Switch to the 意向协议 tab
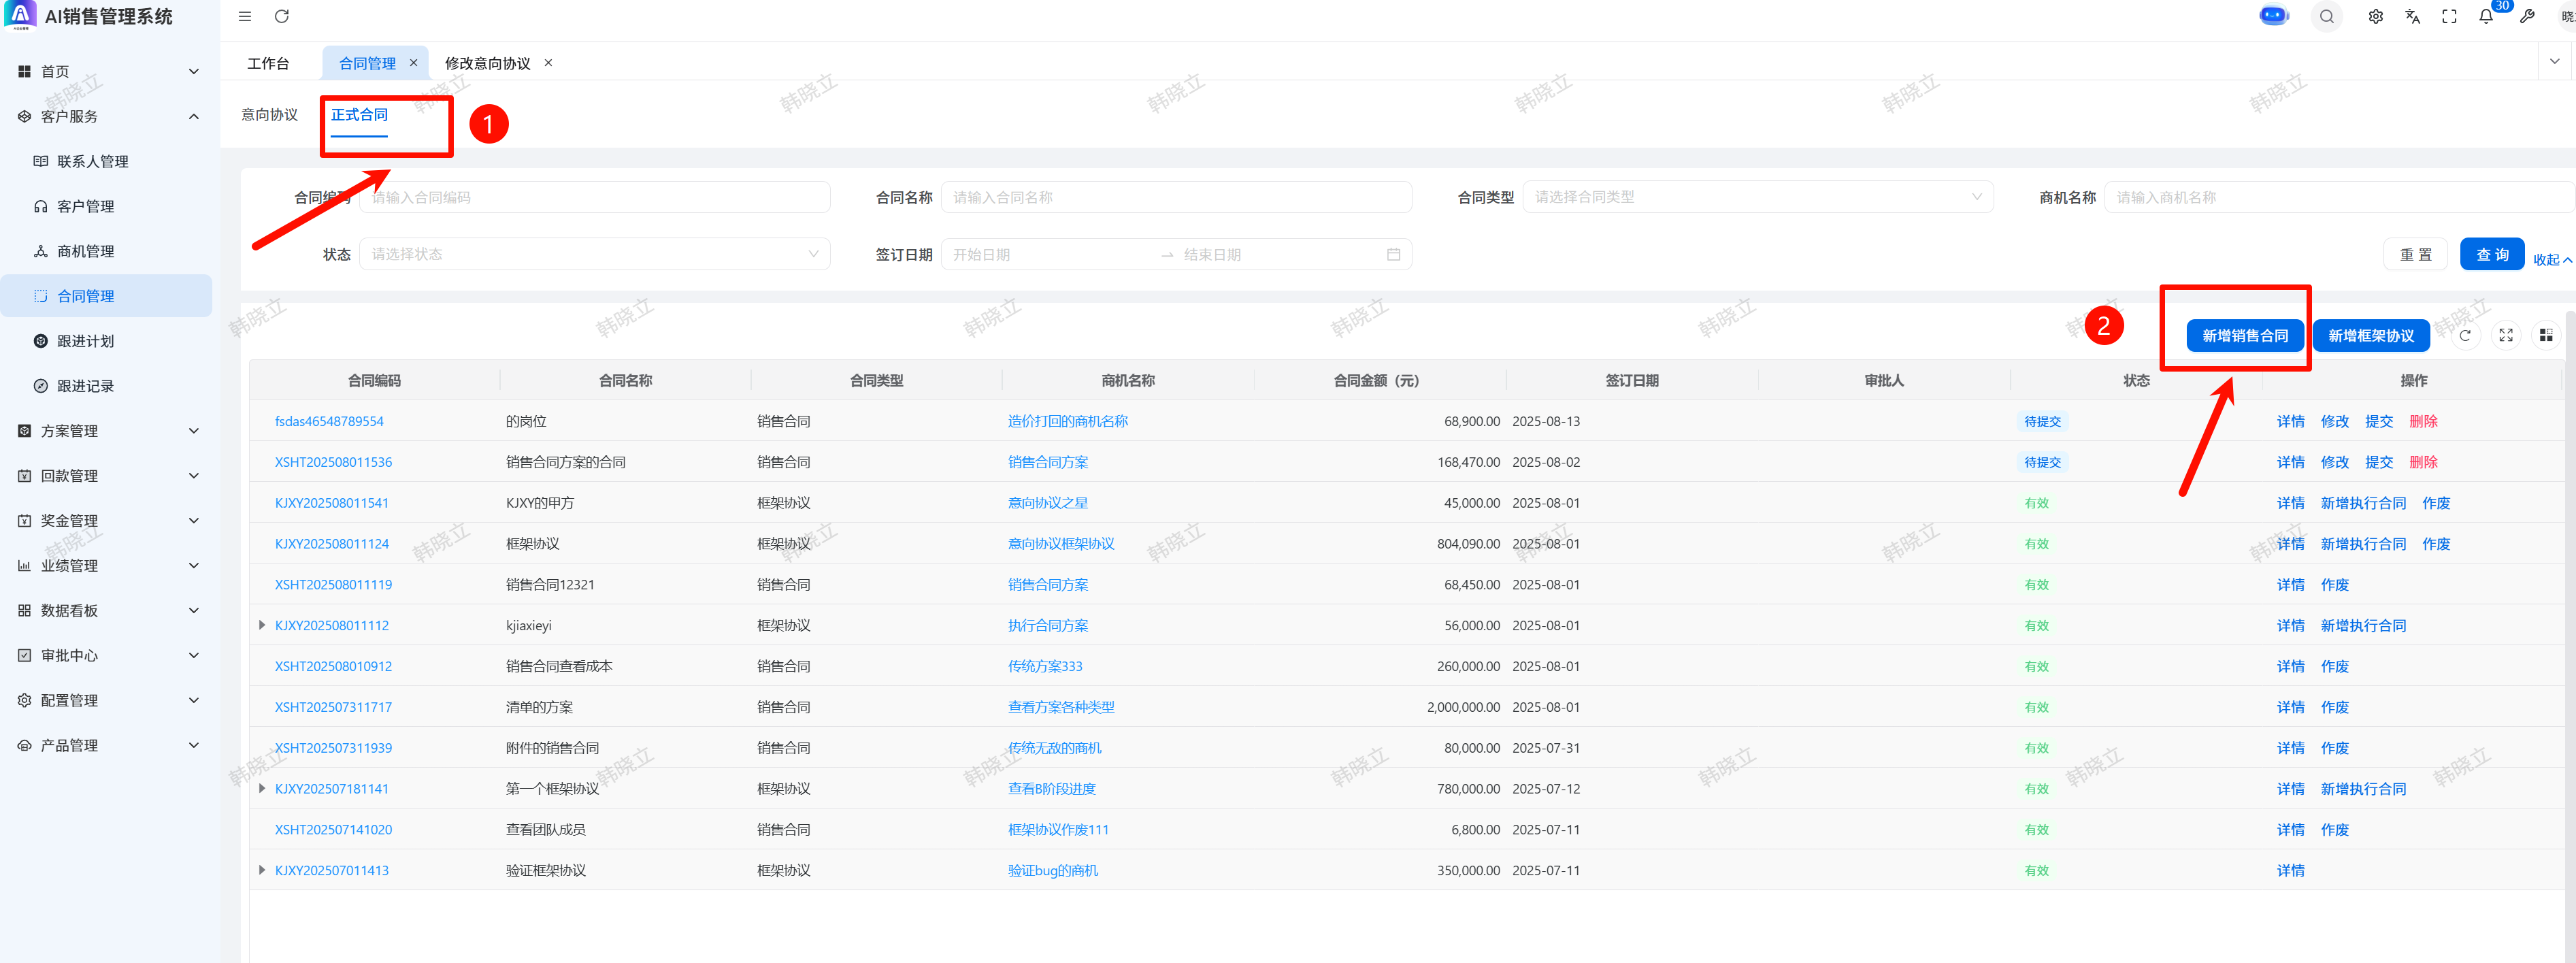Image resolution: width=2576 pixels, height=963 pixels. [269, 115]
